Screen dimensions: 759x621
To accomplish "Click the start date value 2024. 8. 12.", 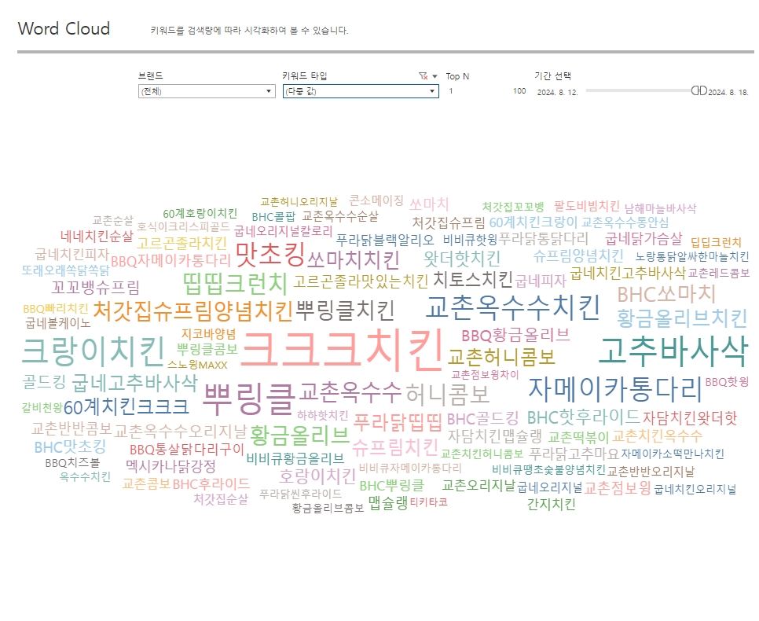I will tap(557, 92).
